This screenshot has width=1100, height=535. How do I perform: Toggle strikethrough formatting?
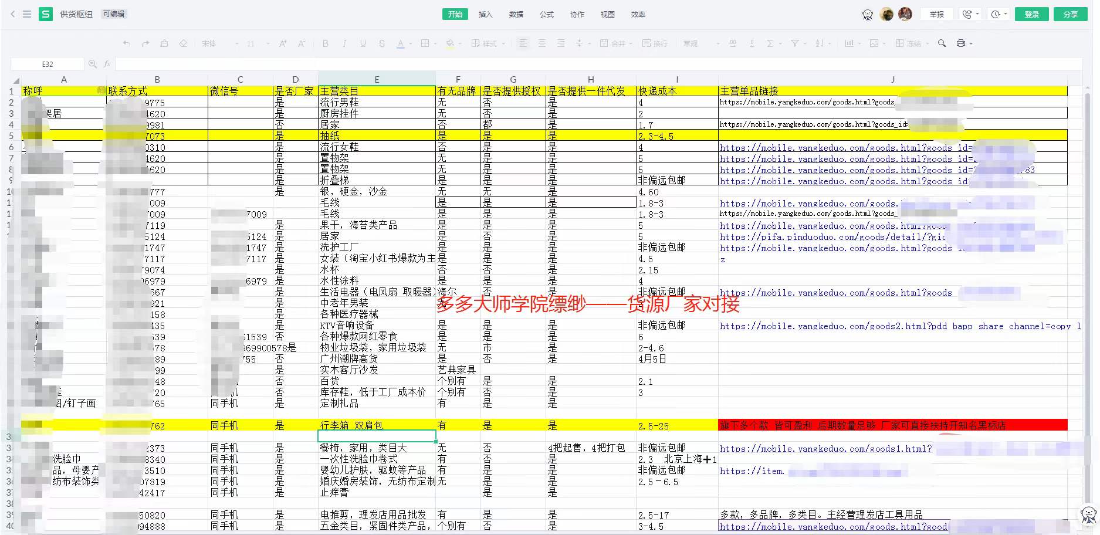point(382,43)
